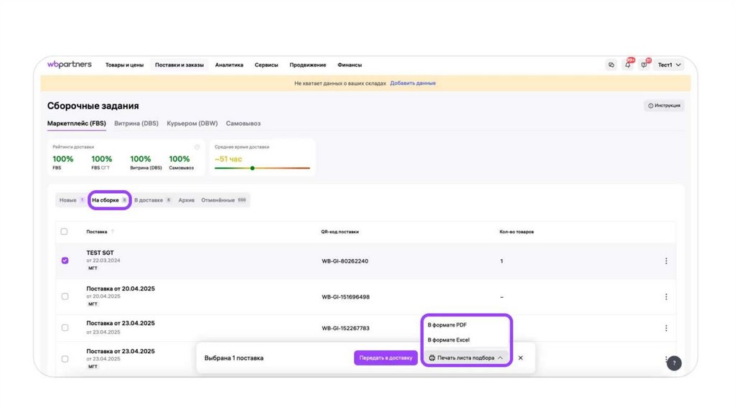This screenshot has width=735, height=412.
Task: Expand the Тест1 account dropdown
Action: (x=668, y=65)
